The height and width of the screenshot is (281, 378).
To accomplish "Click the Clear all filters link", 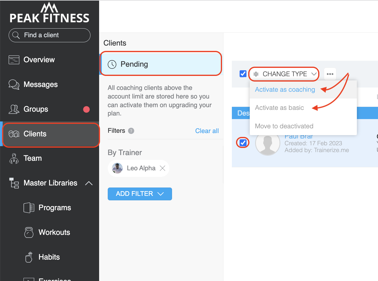I will [207, 131].
